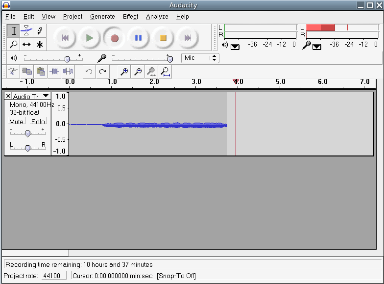Mute the Audio Track
This screenshot has height=284, width=384.
point(16,122)
